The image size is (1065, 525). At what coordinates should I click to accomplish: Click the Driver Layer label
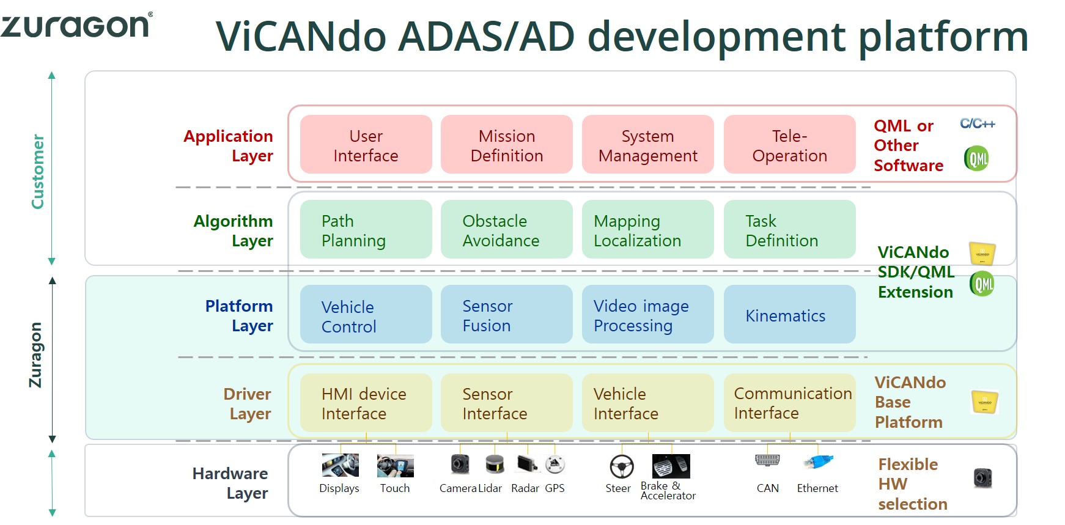point(248,403)
